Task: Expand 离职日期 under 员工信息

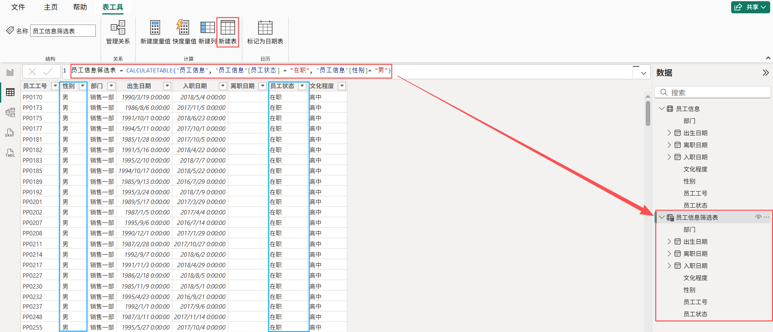Action: pyautogui.click(x=669, y=145)
